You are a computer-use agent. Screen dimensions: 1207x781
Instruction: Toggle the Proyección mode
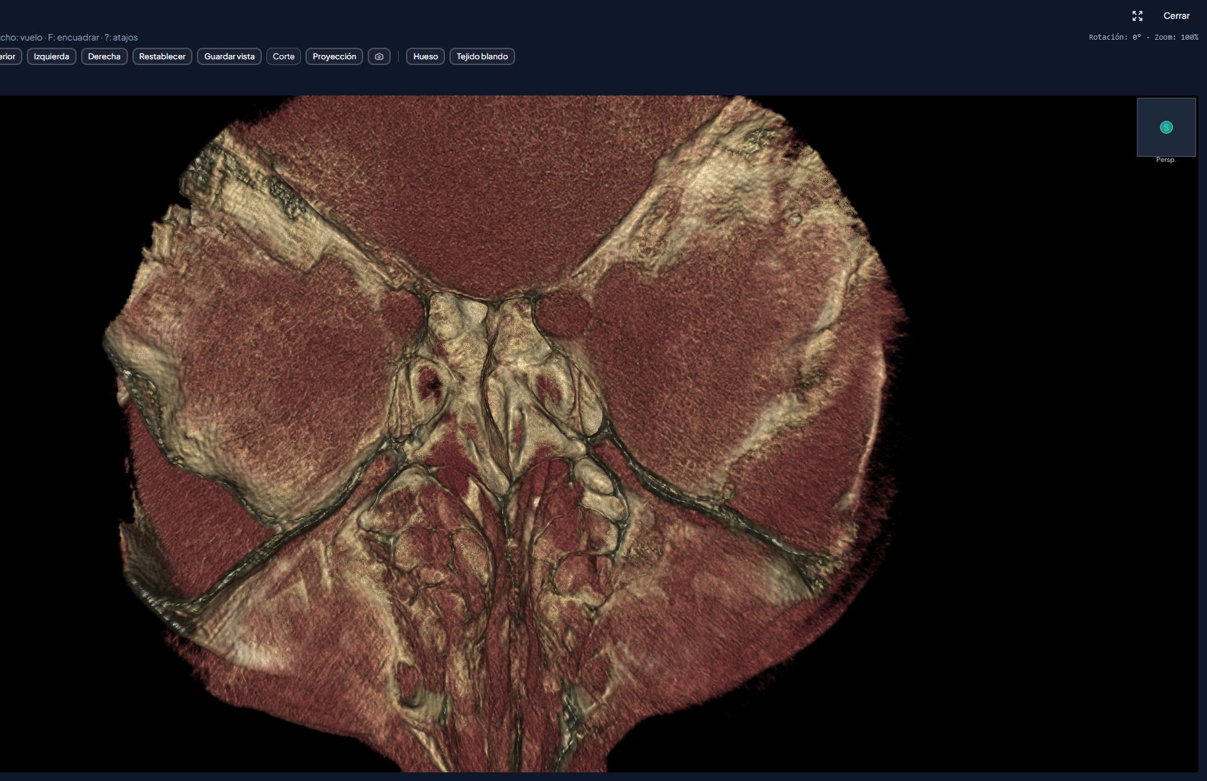tap(334, 56)
